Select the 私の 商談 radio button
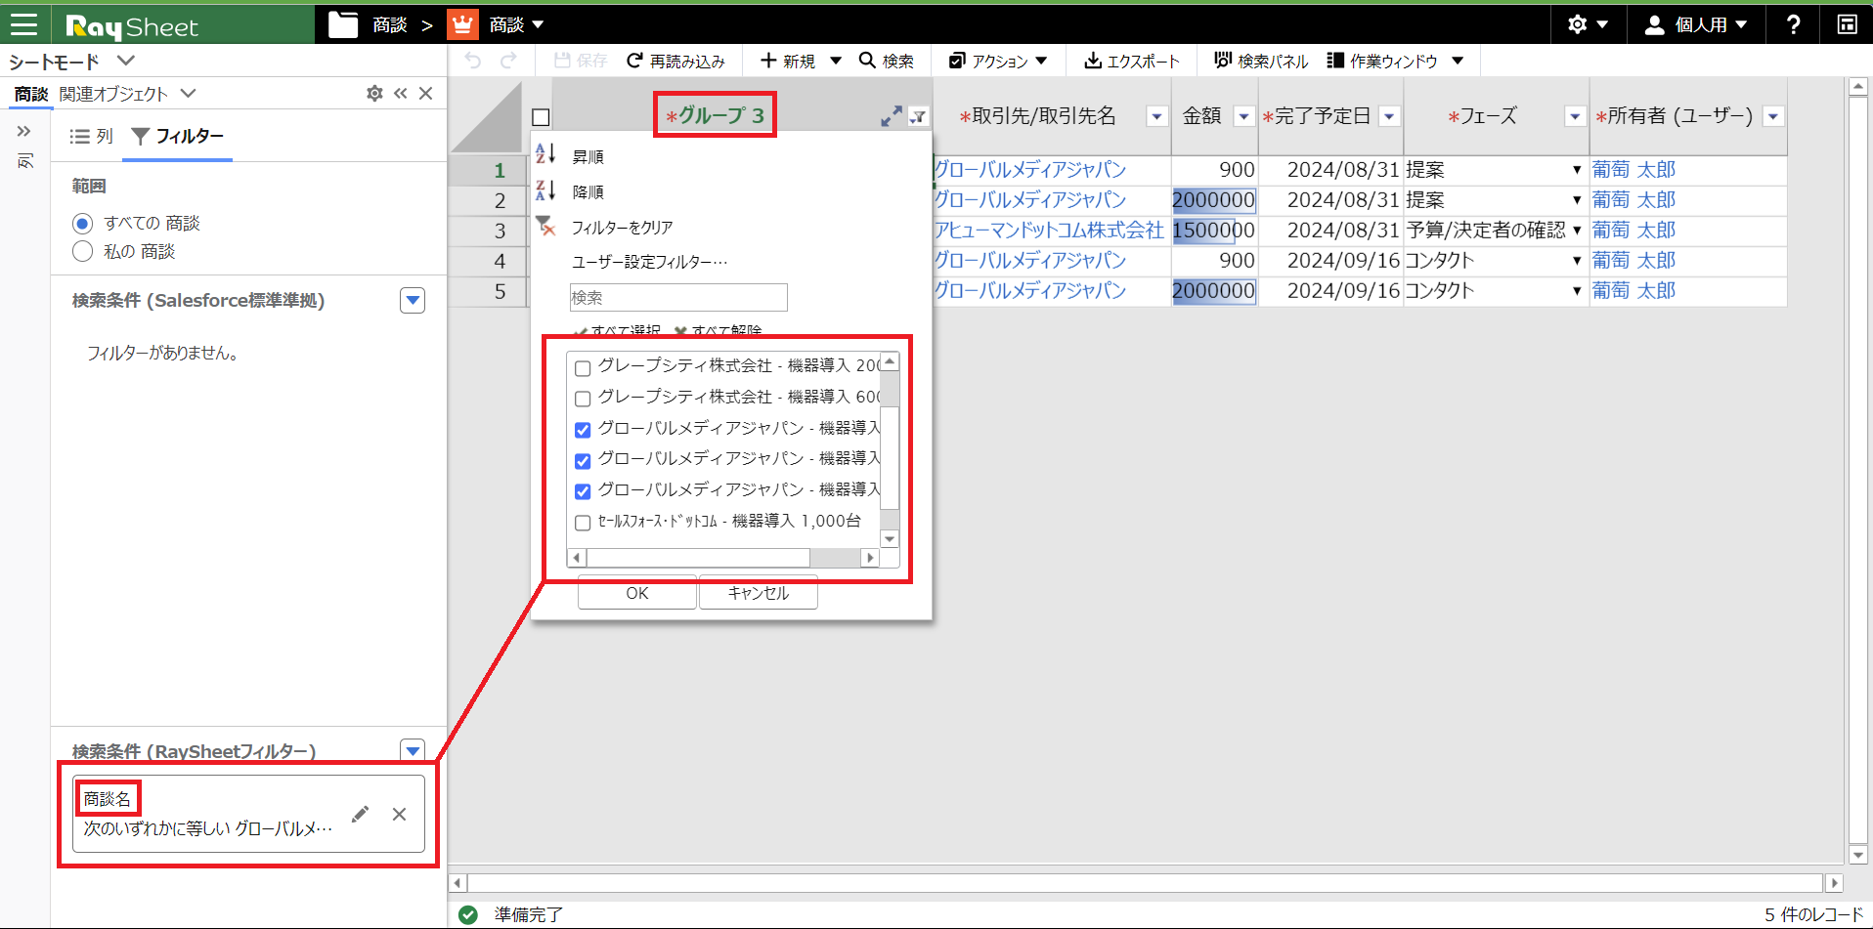1873x929 pixels. [83, 252]
